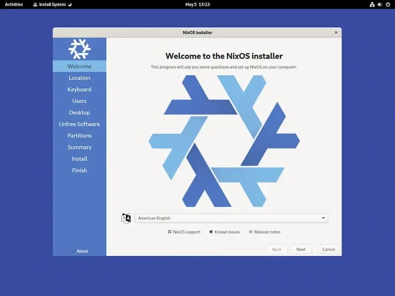The width and height of the screenshot is (395, 296).
Task: Select the Welcome step in sidebar
Action: (x=79, y=66)
